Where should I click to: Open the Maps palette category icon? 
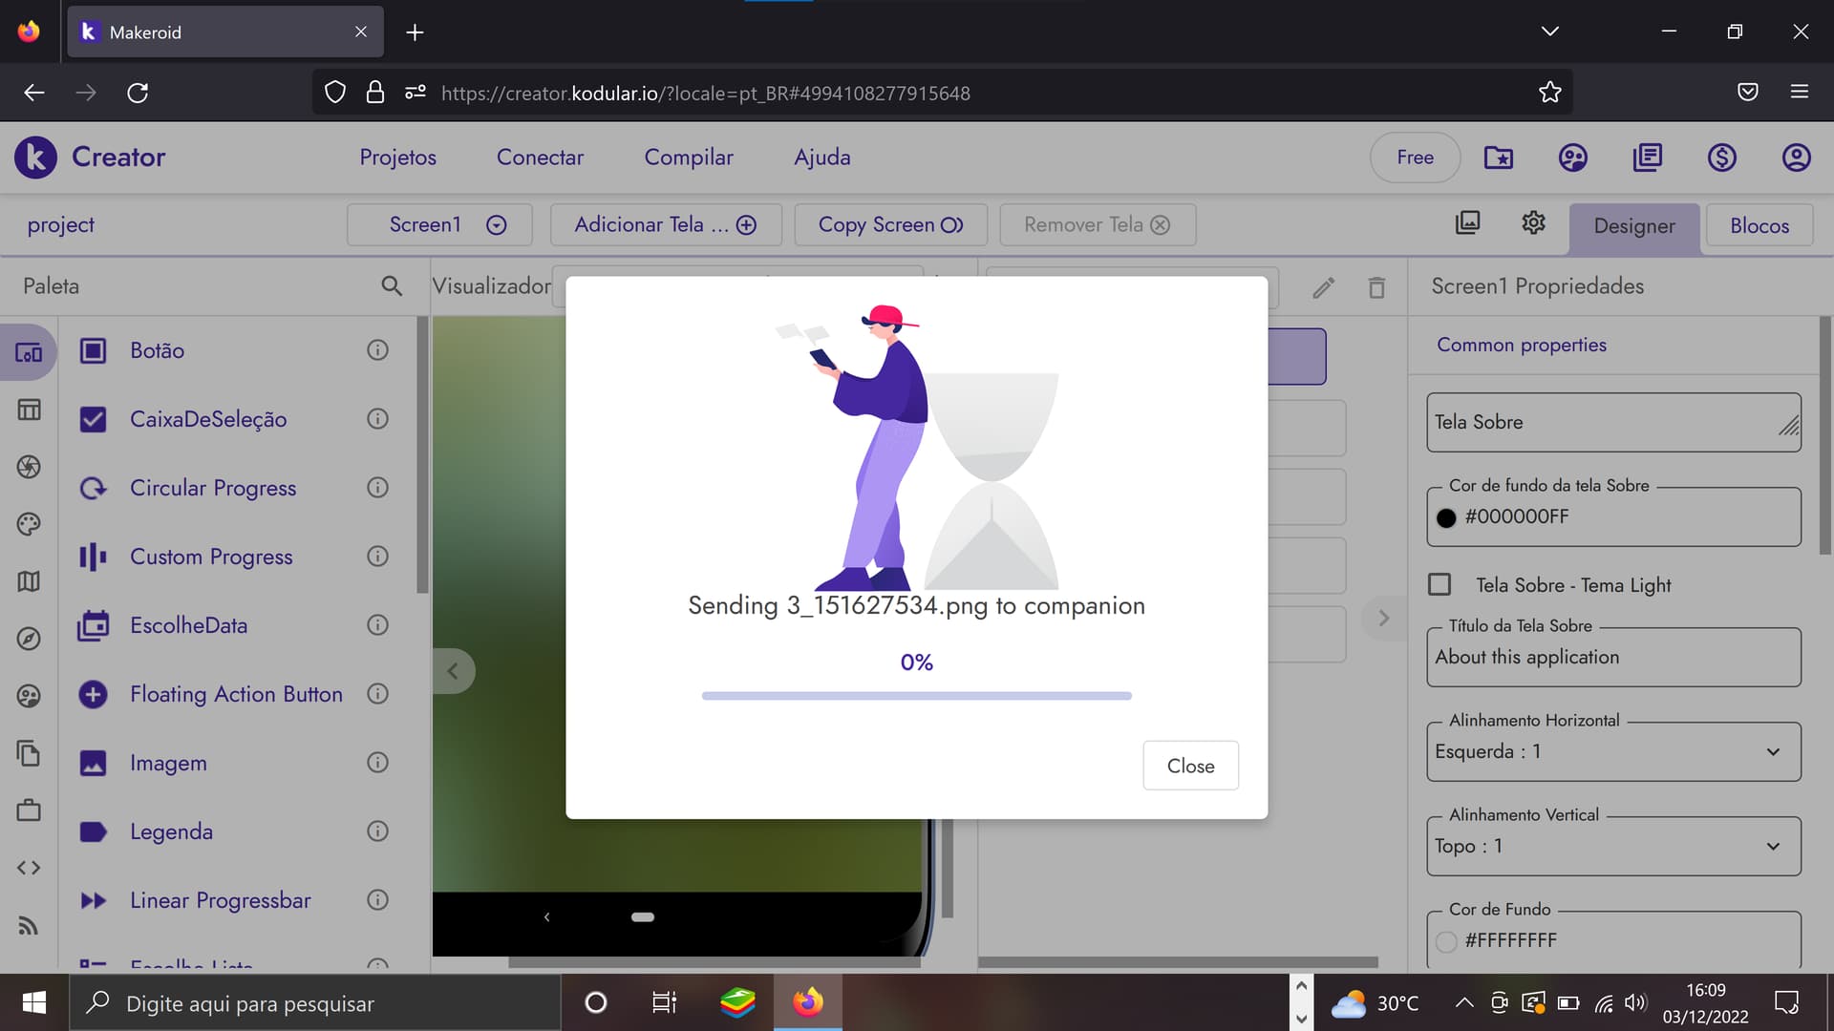[29, 581]
